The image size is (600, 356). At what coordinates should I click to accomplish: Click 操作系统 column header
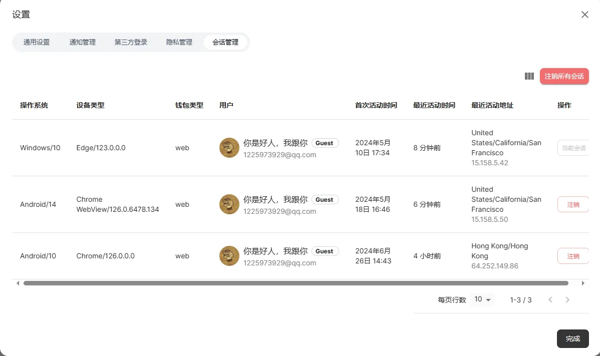coord(34,105)
